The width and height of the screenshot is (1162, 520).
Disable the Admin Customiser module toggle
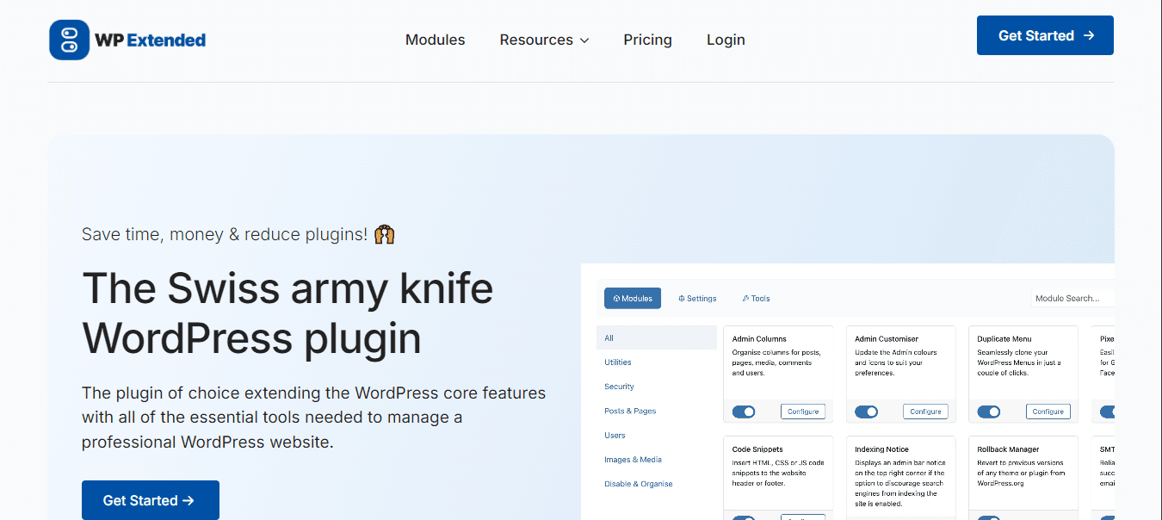tap(866, 412)
